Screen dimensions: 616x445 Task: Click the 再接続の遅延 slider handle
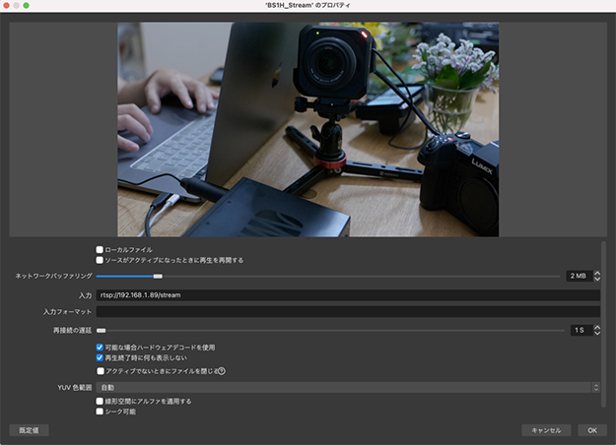[101, 331]
